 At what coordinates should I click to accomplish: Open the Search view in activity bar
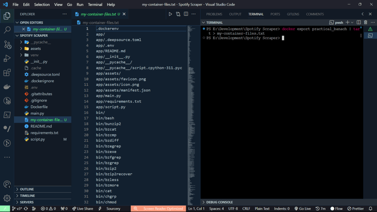(x=7, y=30)
